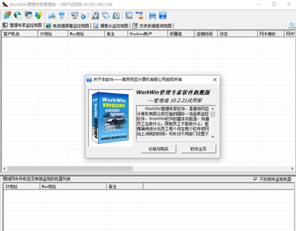Click the 价格与购买 button
This screenshot has height=231, width=296.
(159, 149)
